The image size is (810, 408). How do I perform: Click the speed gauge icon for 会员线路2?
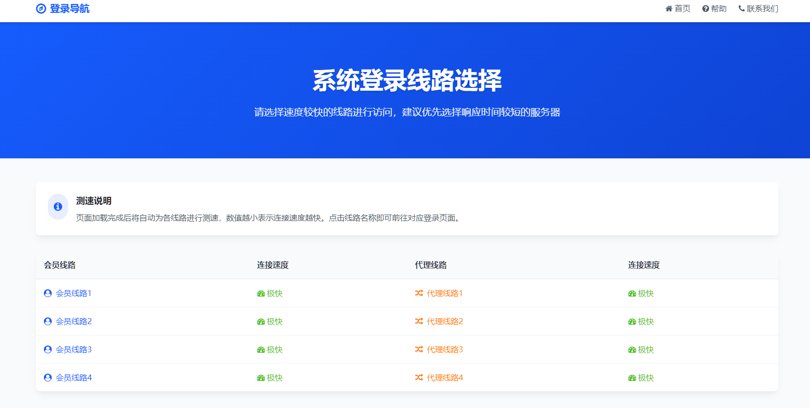(x=261, y=322)
